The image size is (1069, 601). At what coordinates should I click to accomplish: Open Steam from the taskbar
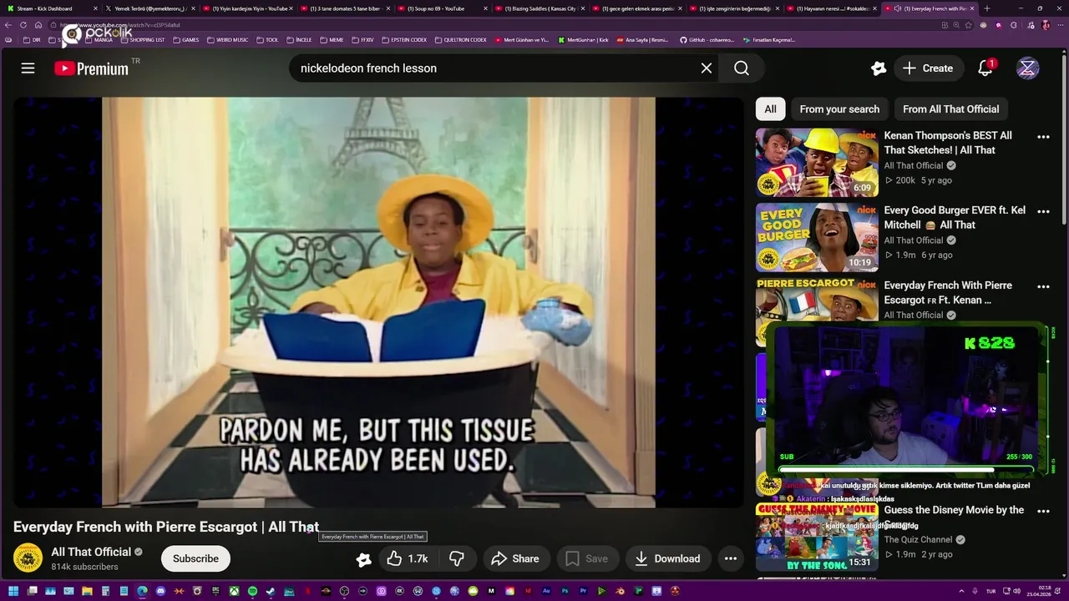[271, 592]
